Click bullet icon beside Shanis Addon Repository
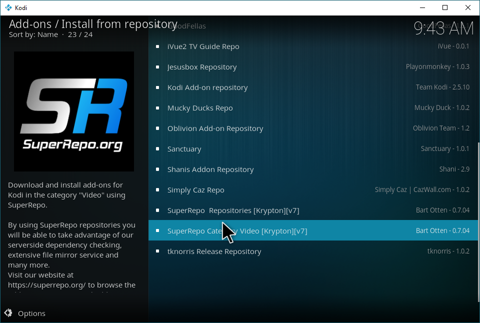Screen dimensions: 480x323 [157, 169]
